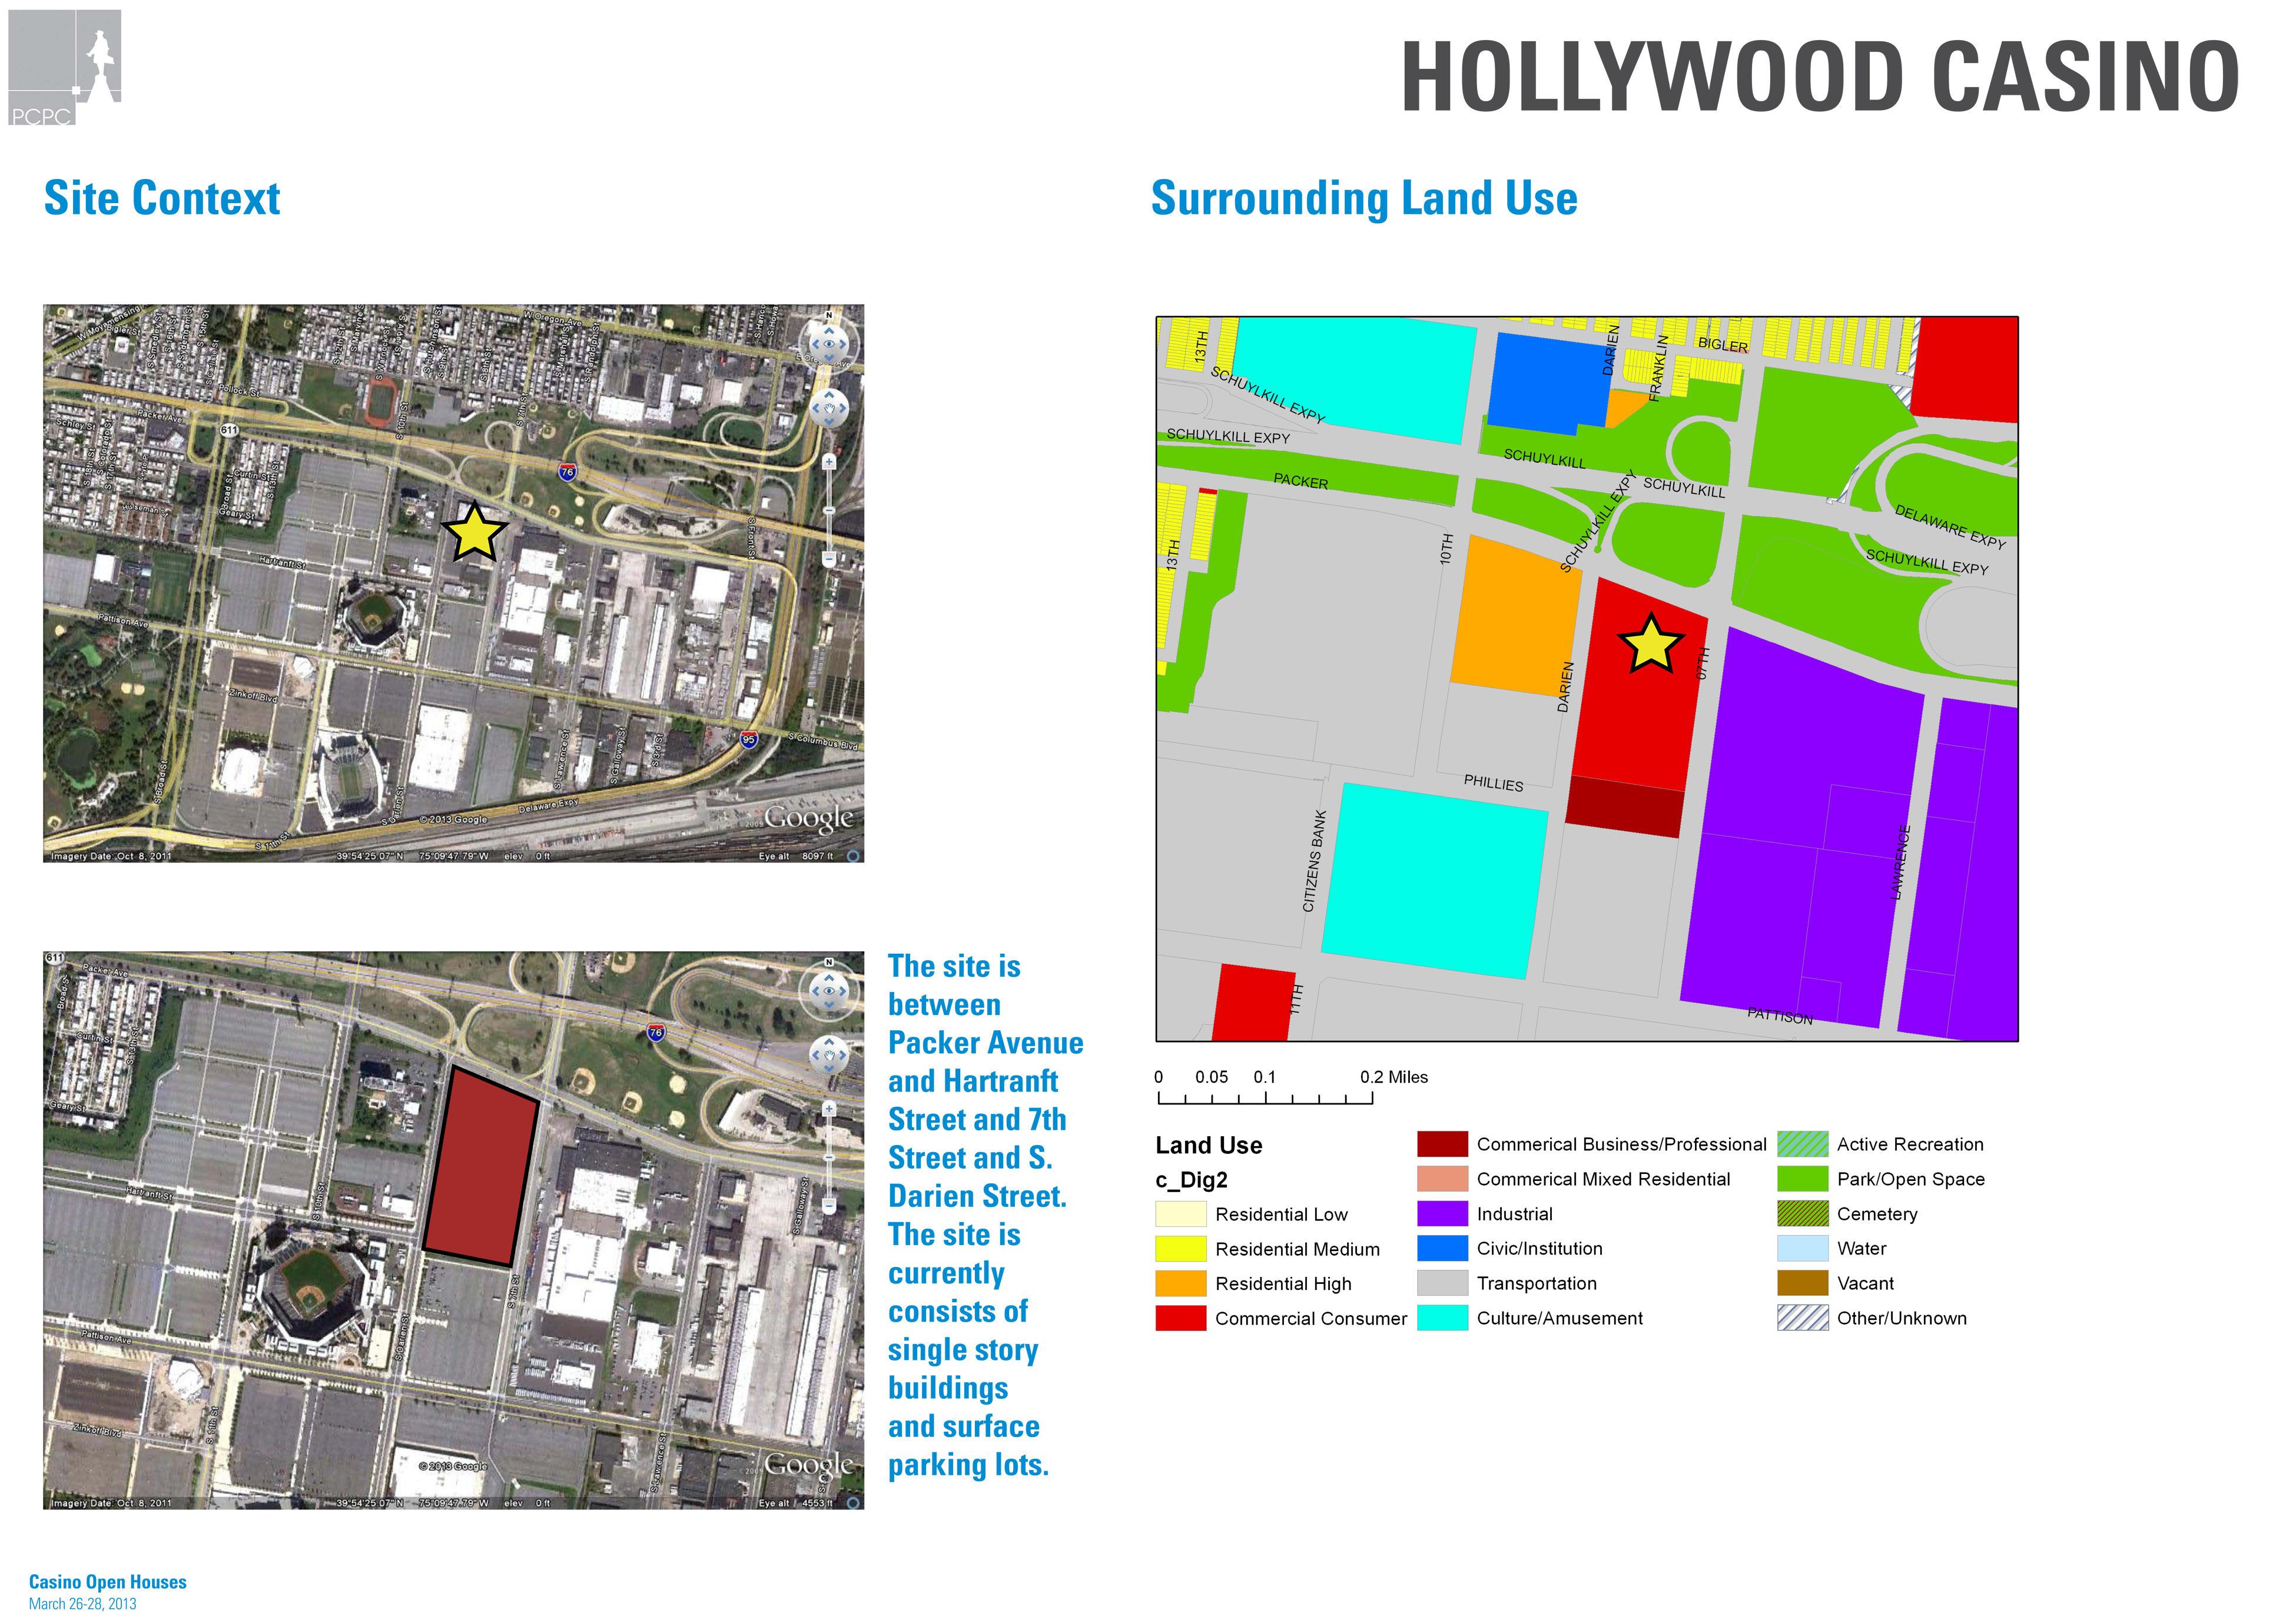
Task: Click the Google Earth move (hand) control on lower aerial
Action: tap(829, 1054)
